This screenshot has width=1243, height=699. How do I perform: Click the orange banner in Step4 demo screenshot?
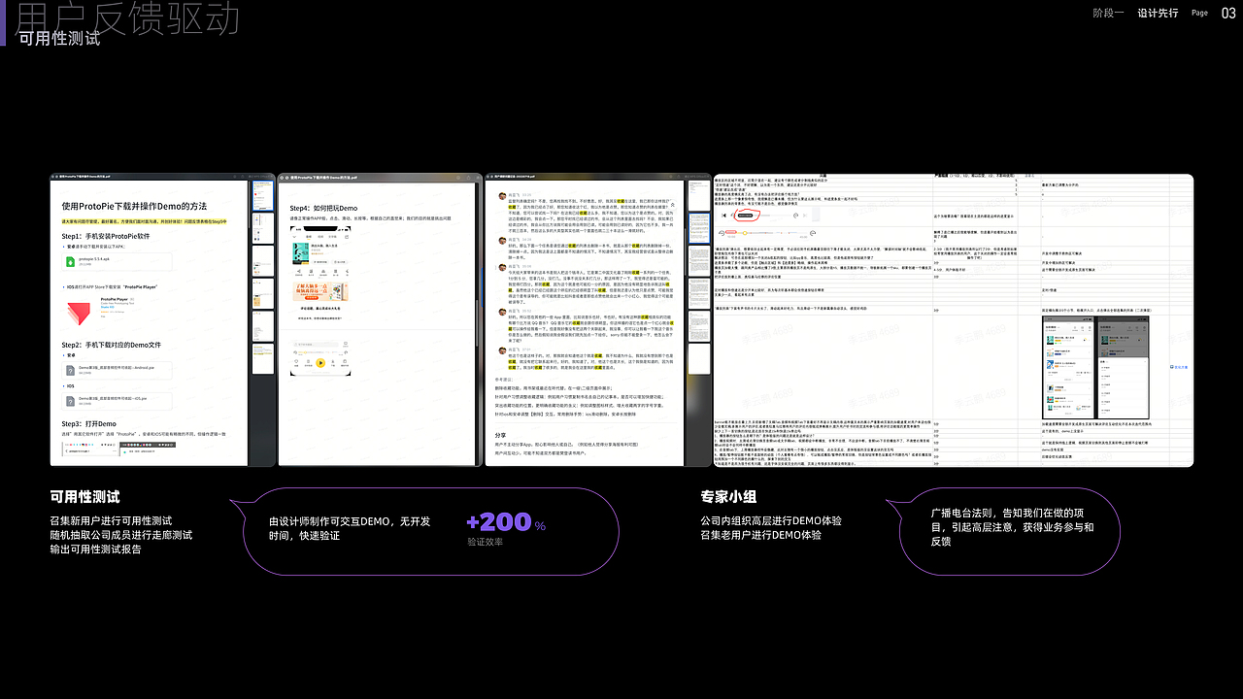click(x=320, y=291)
